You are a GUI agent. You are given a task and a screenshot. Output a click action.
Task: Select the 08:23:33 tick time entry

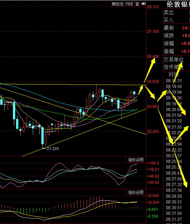point(174,150)
